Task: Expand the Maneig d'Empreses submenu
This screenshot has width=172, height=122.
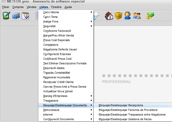Action: click(x=66, y=96)
